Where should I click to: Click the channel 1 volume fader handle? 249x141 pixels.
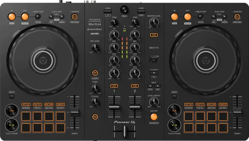pos(114,107)
